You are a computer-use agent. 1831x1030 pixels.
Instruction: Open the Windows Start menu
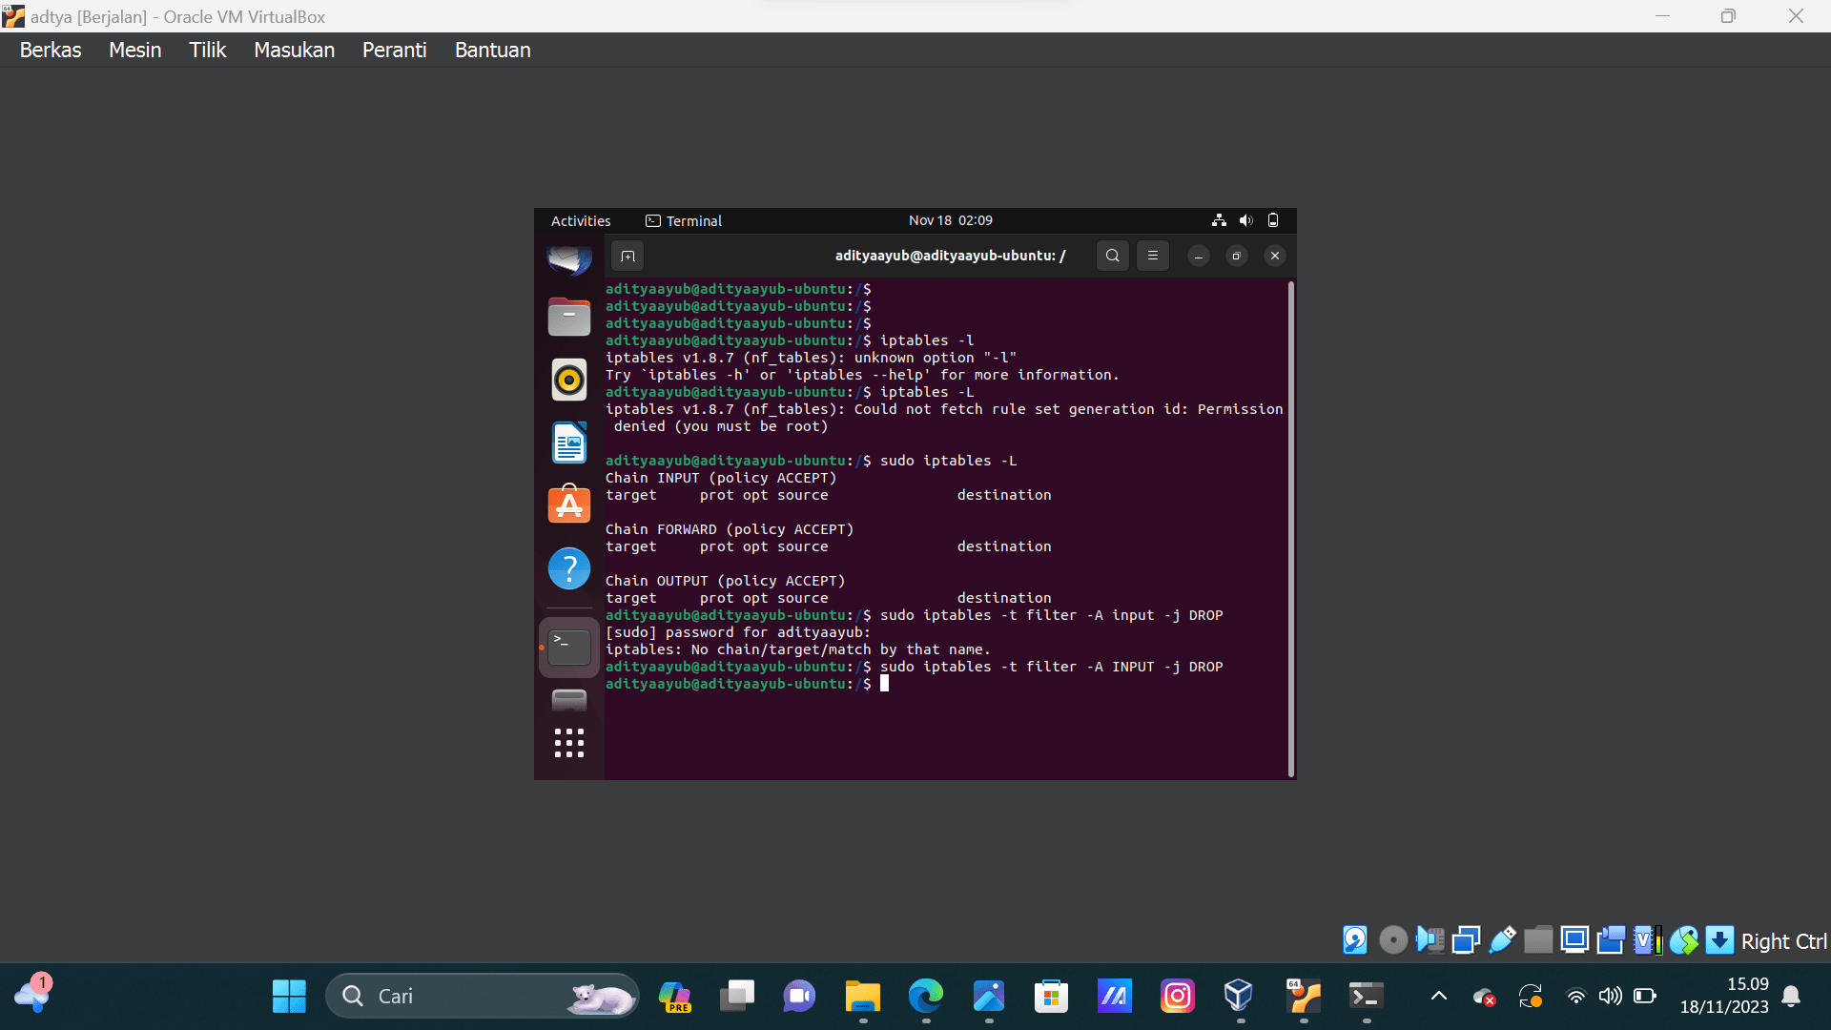(x=289, y=996)
